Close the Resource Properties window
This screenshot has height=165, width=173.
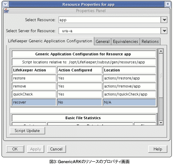(168, 4)
